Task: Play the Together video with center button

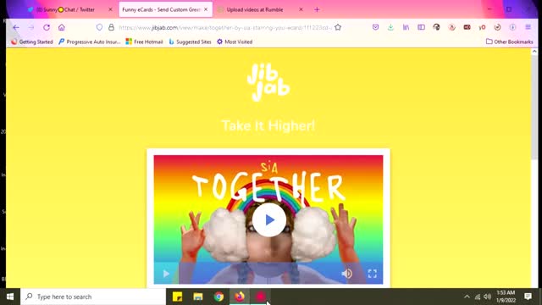Action: point(269,220)
